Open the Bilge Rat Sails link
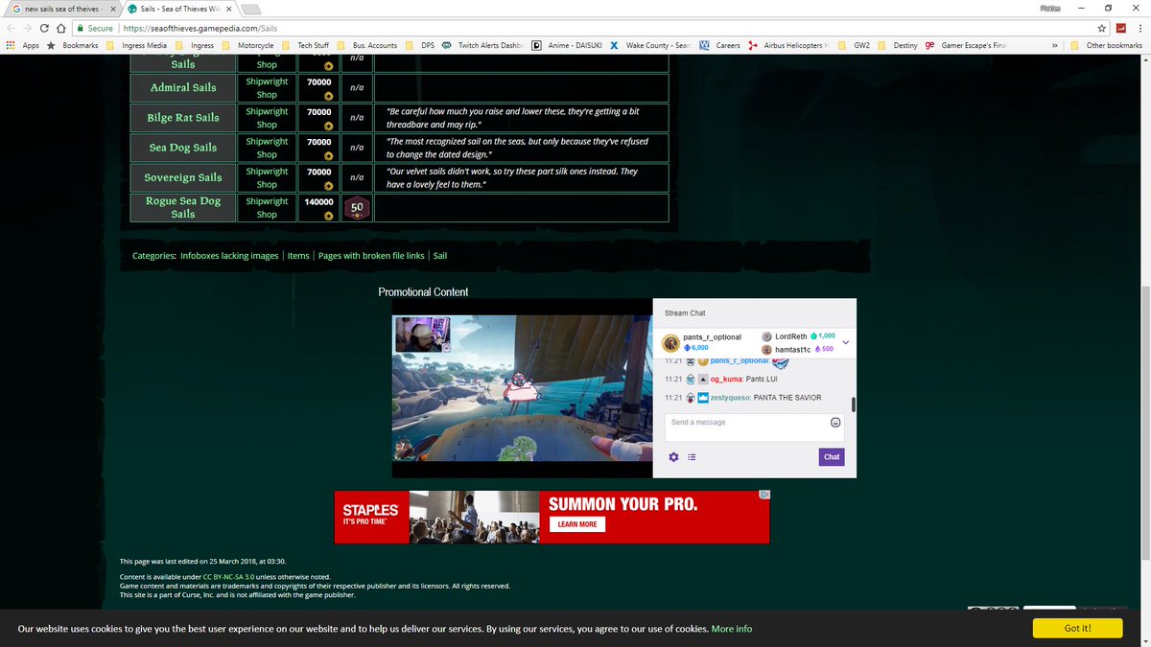 click(183, 118)
